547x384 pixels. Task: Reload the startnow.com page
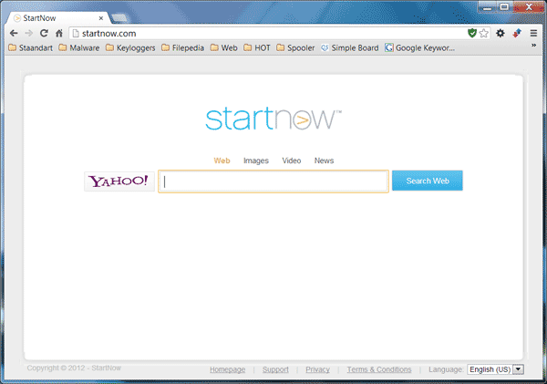44,33
